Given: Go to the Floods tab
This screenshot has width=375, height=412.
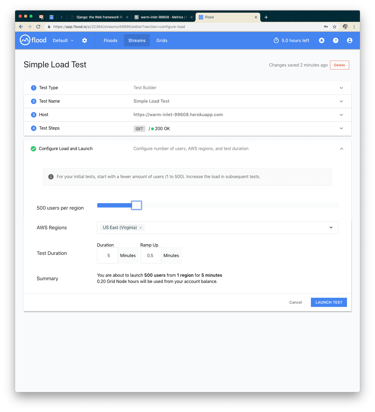Looking at the screenshot, I should pyautogui.click(x=110, y=40).
